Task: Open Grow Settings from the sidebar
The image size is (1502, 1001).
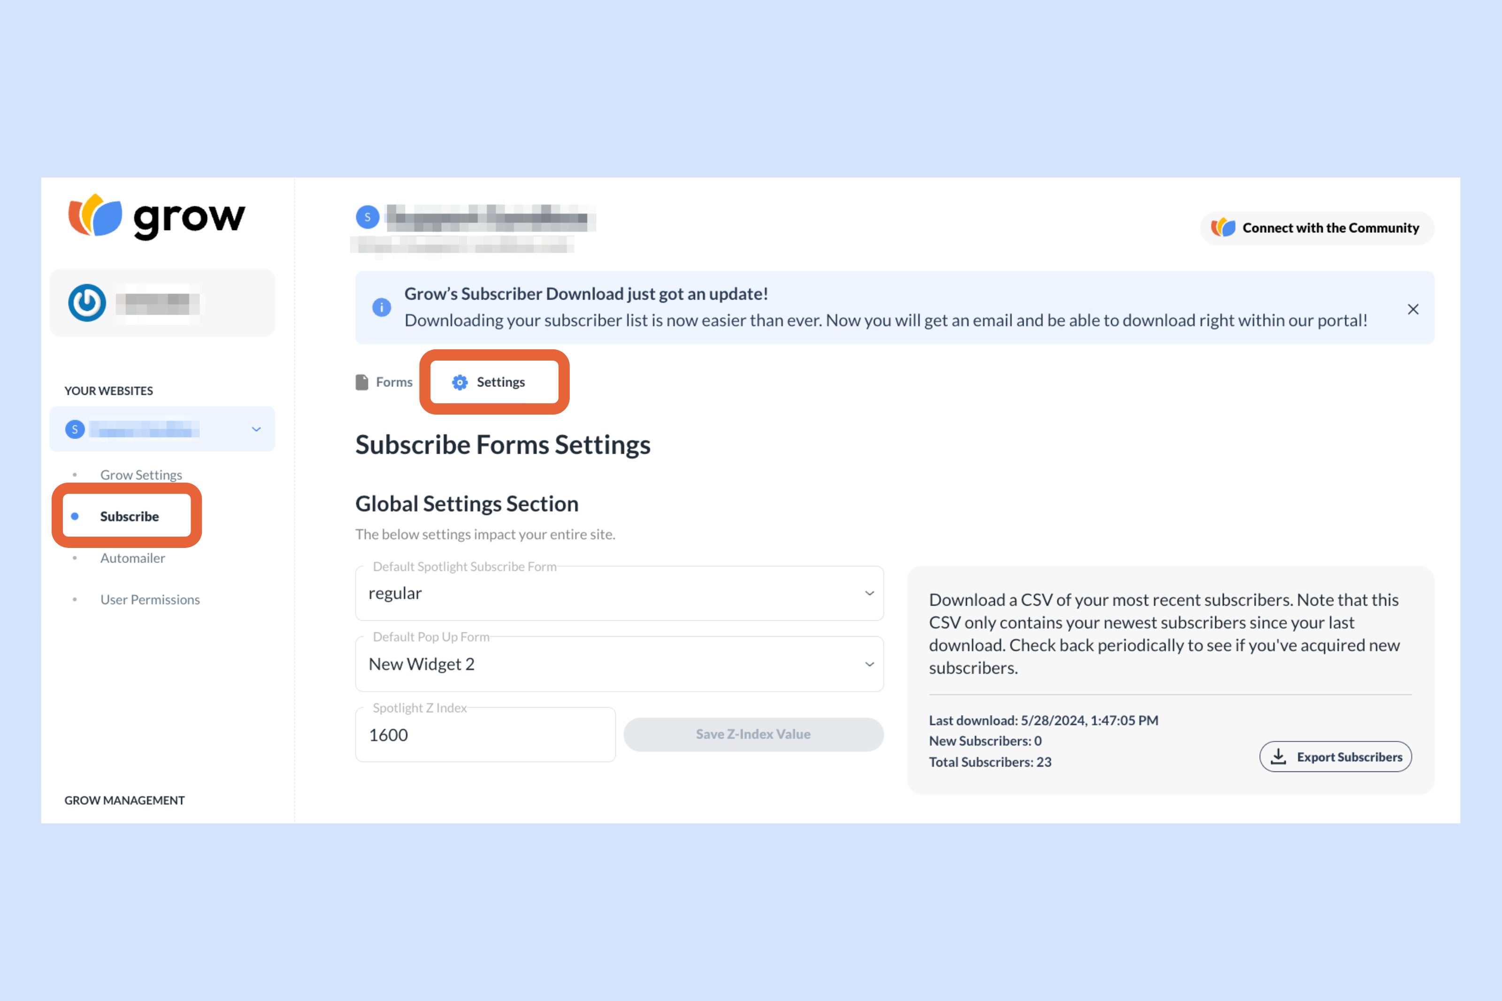Action: point(141,474)
